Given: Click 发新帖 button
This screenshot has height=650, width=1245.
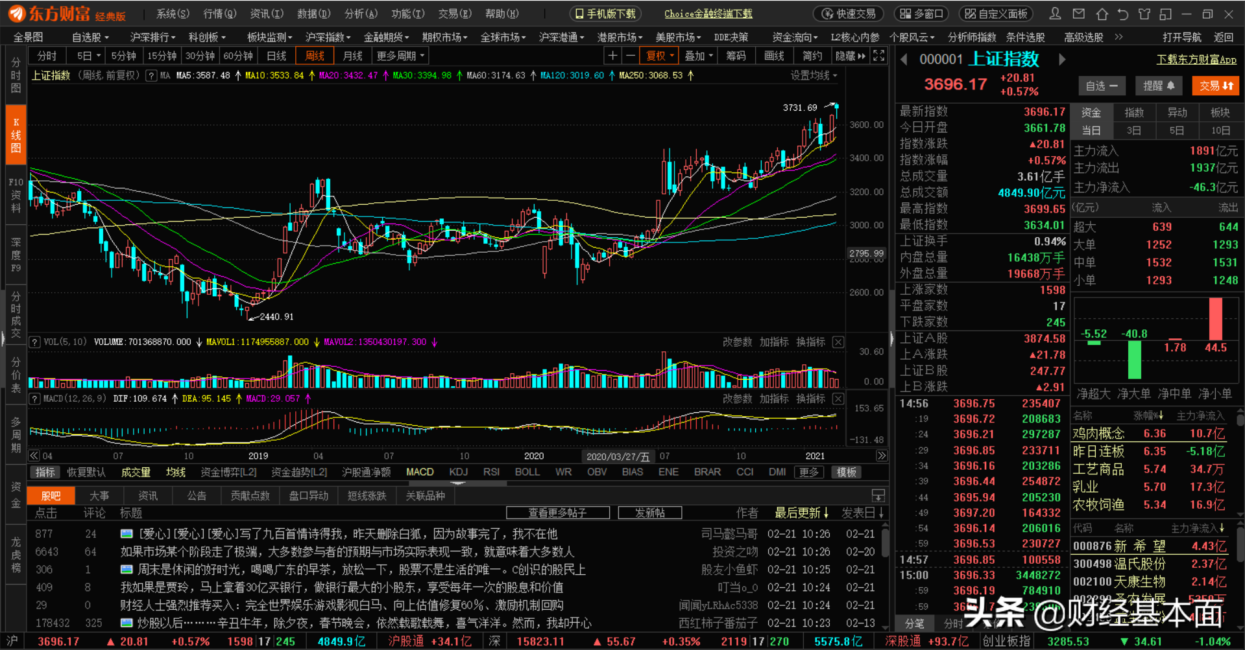Looking at the screenshot, I should pos(650,513).
